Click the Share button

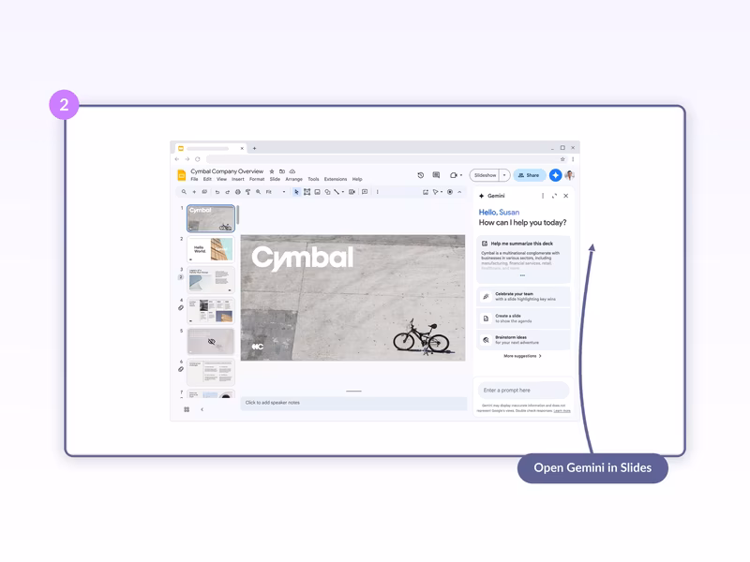(529, 175)
